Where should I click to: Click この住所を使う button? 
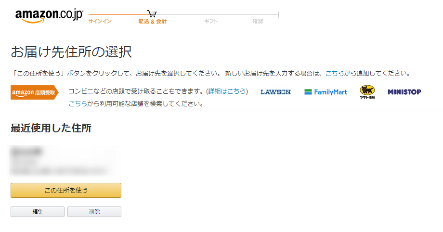pyautogui.click(x=66, y=190)
